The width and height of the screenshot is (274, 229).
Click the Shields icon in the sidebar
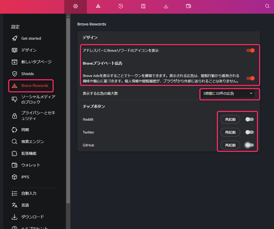(x=15, y=74)
